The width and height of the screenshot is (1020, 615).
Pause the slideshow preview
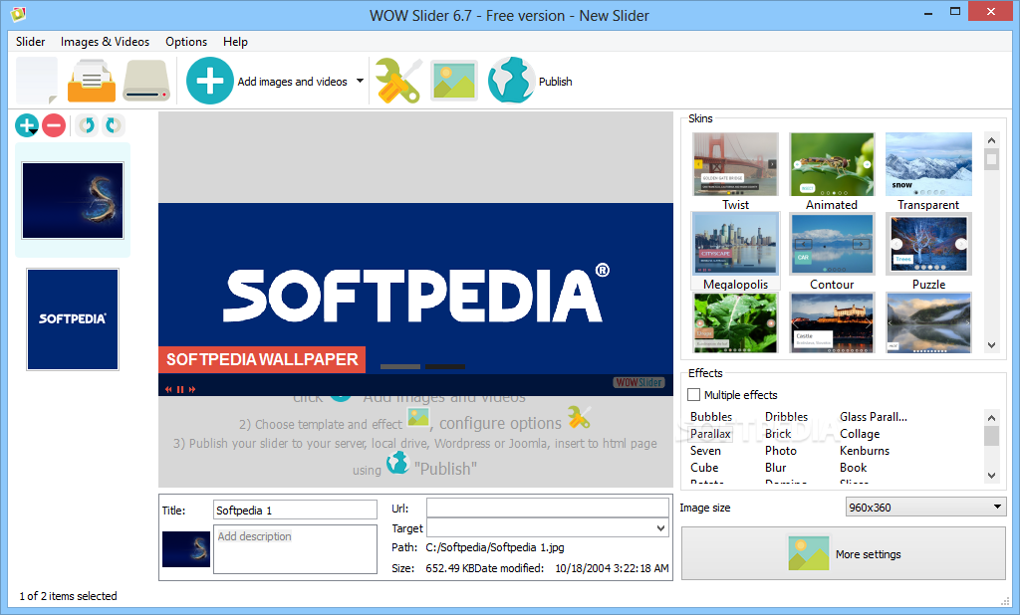pos(180,389)
